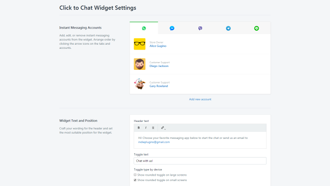Click the Toggle text input field
The width and height of the screenshot is (330, 186).
[200, 161]
